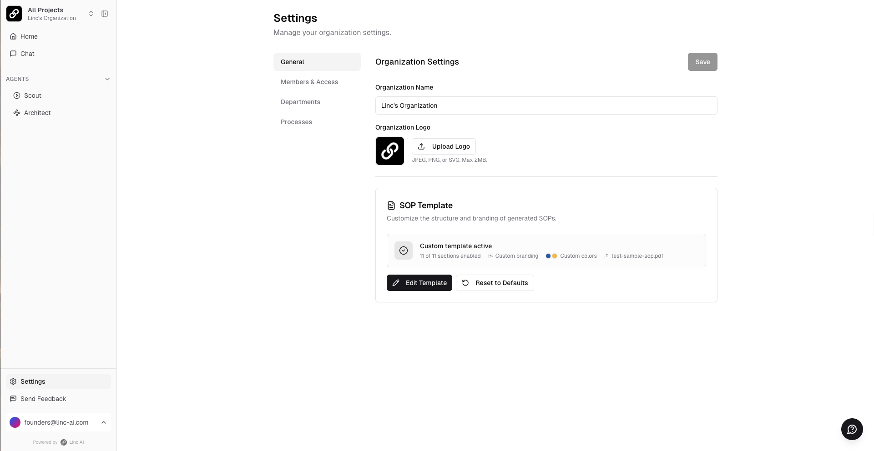Click the SOP Template document icon

391,205
